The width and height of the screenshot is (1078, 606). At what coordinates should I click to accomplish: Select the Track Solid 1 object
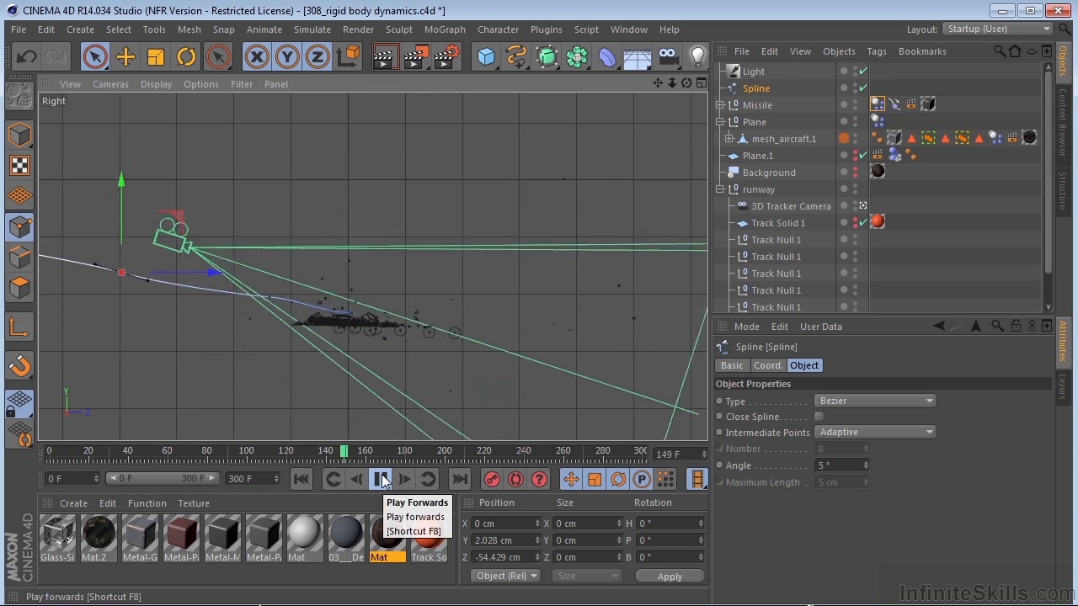[778, 223]
